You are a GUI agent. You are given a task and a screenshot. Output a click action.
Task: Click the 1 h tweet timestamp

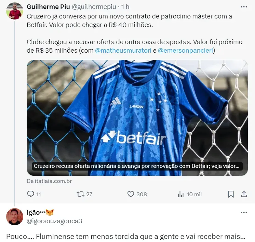coord(125,7)
